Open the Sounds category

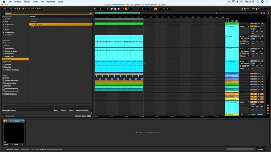pos(8,43)
